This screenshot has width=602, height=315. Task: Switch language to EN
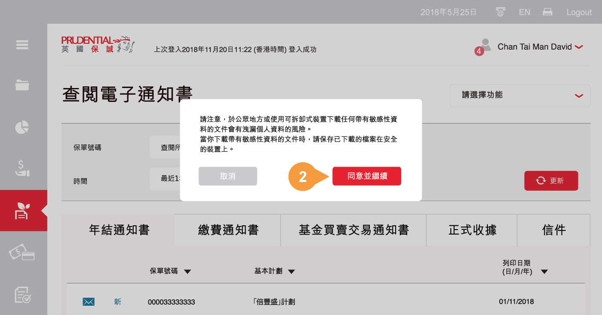(x=524, y=12)
